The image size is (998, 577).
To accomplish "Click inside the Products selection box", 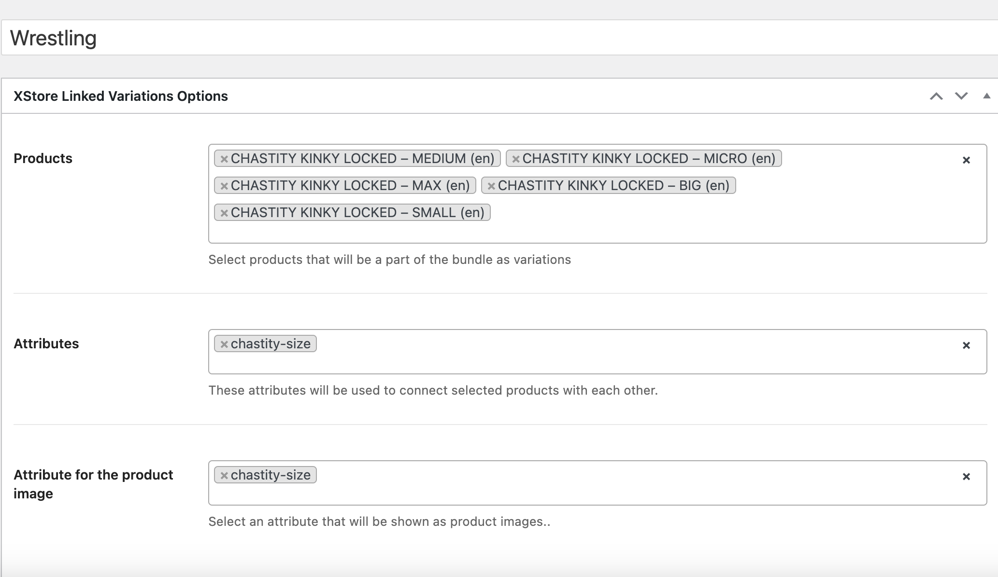I will [x=598, y=193].
